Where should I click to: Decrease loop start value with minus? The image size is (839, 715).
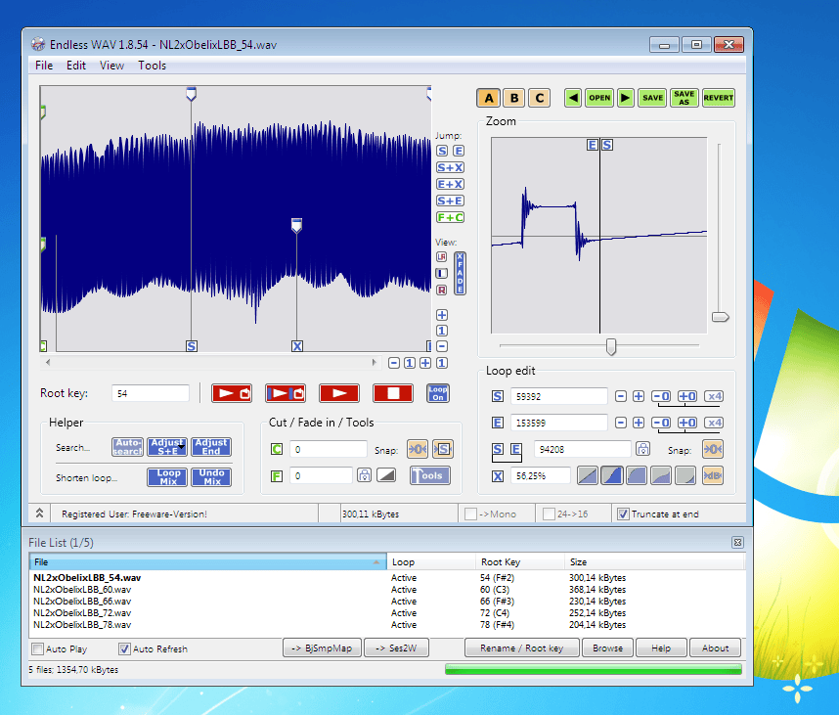point(621,396)
